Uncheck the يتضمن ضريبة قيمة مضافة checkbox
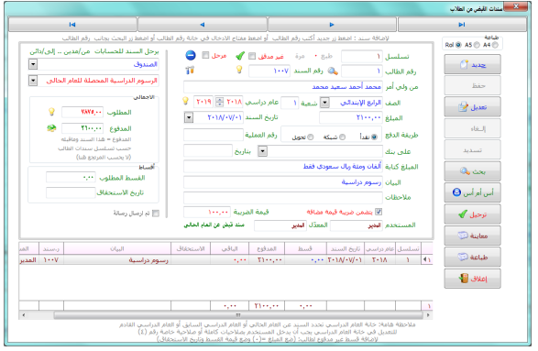This screenshot has height=351, width=538. coord(379,212)
